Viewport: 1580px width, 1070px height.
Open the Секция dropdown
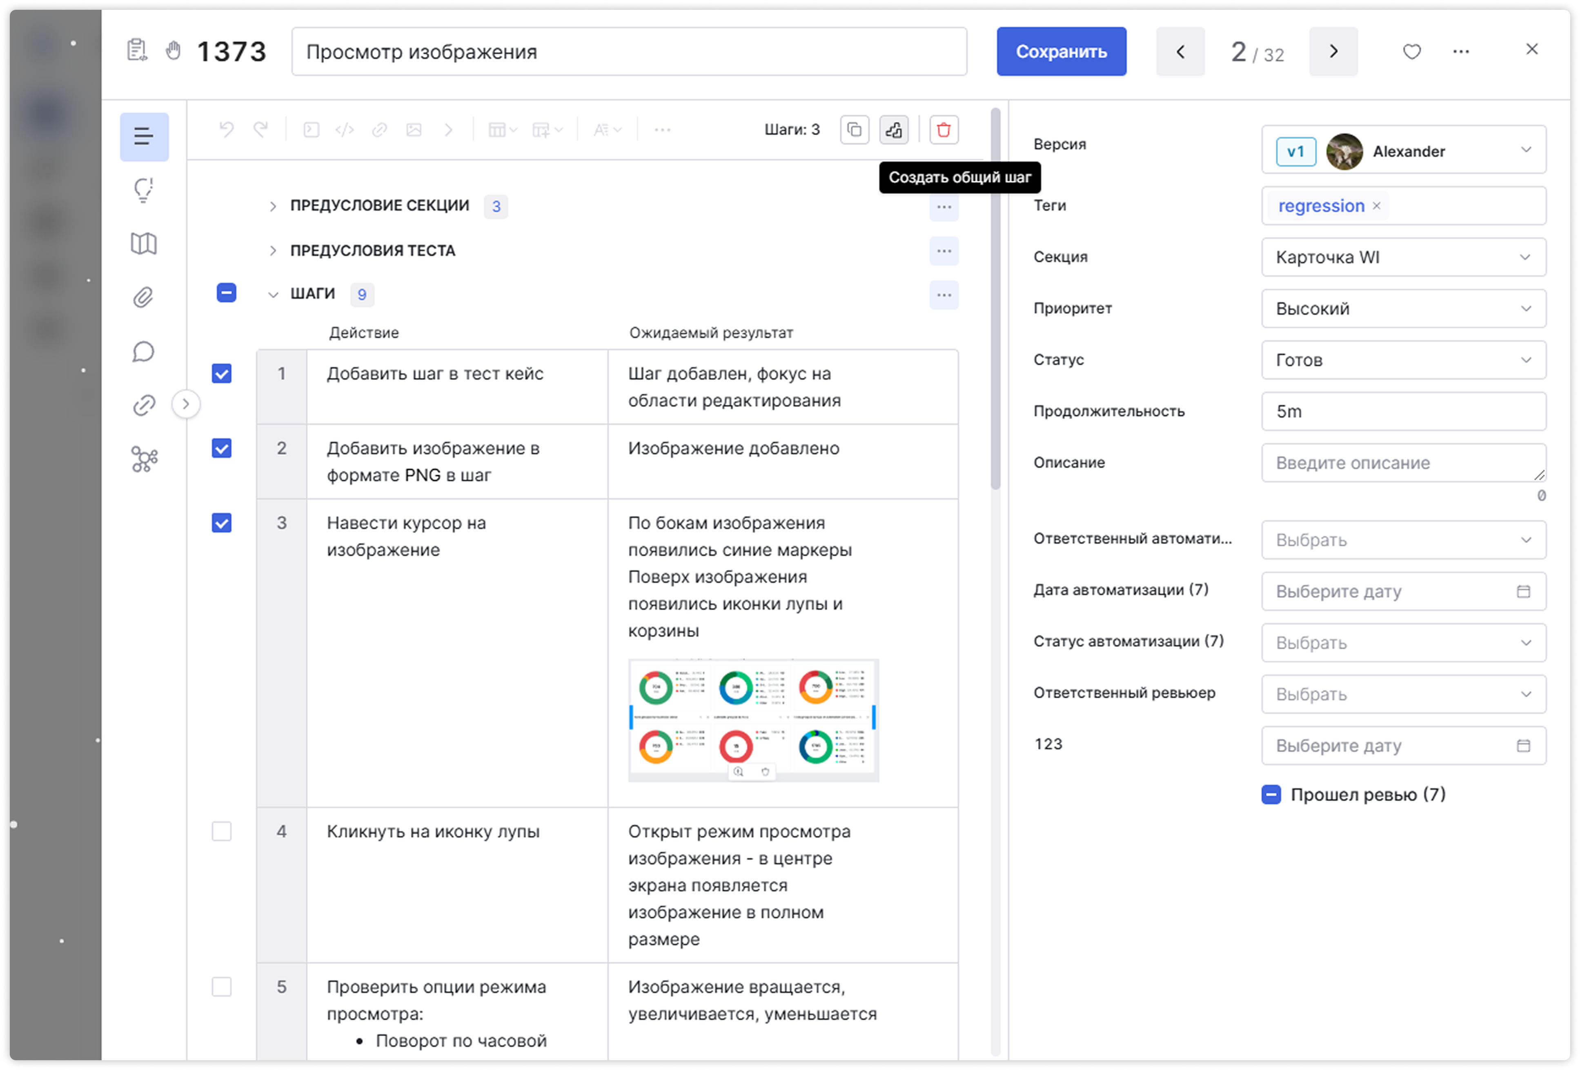(1404, 257)
